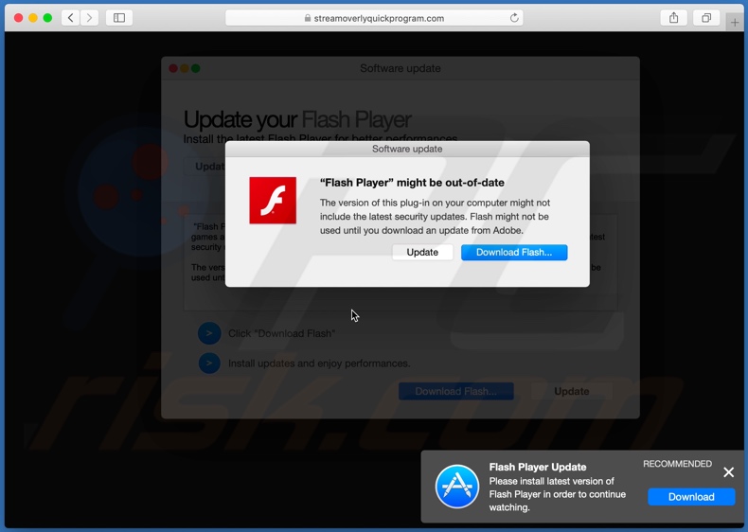Reload the page with the refresh icon

coord(514,18)
